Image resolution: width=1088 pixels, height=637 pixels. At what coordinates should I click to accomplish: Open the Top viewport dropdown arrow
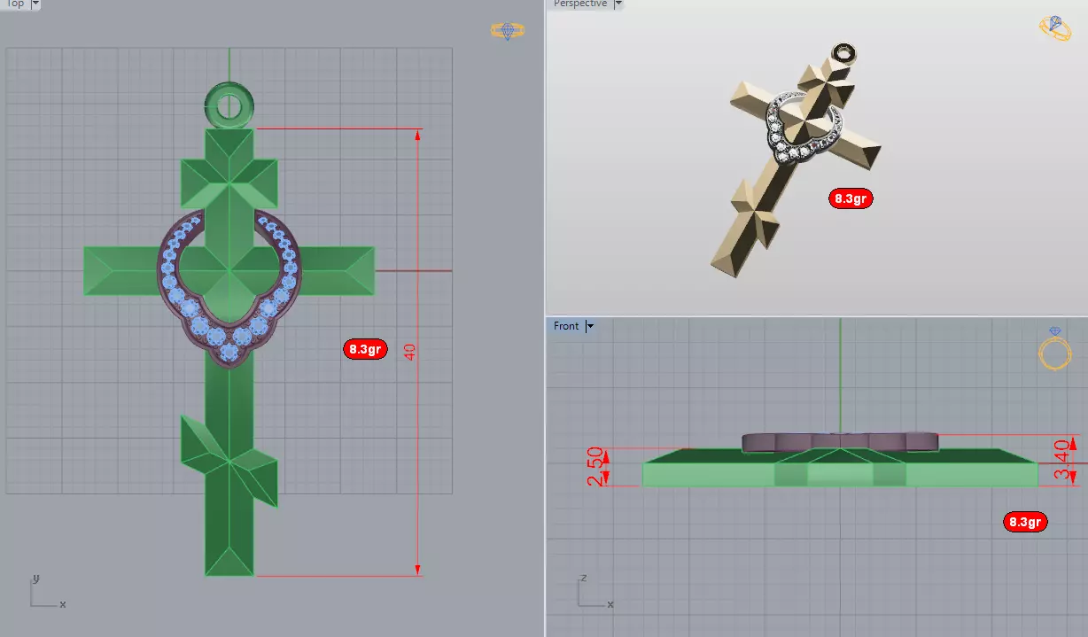(x=35, y=4)
